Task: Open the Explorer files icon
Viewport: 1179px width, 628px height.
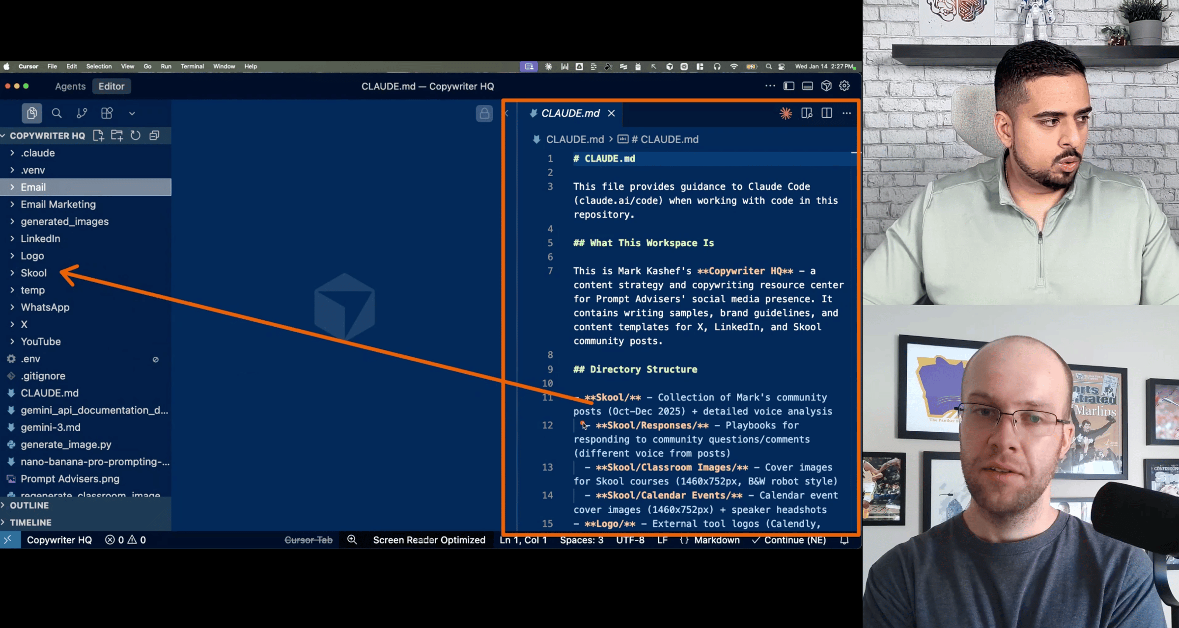Action: point(31,113)
